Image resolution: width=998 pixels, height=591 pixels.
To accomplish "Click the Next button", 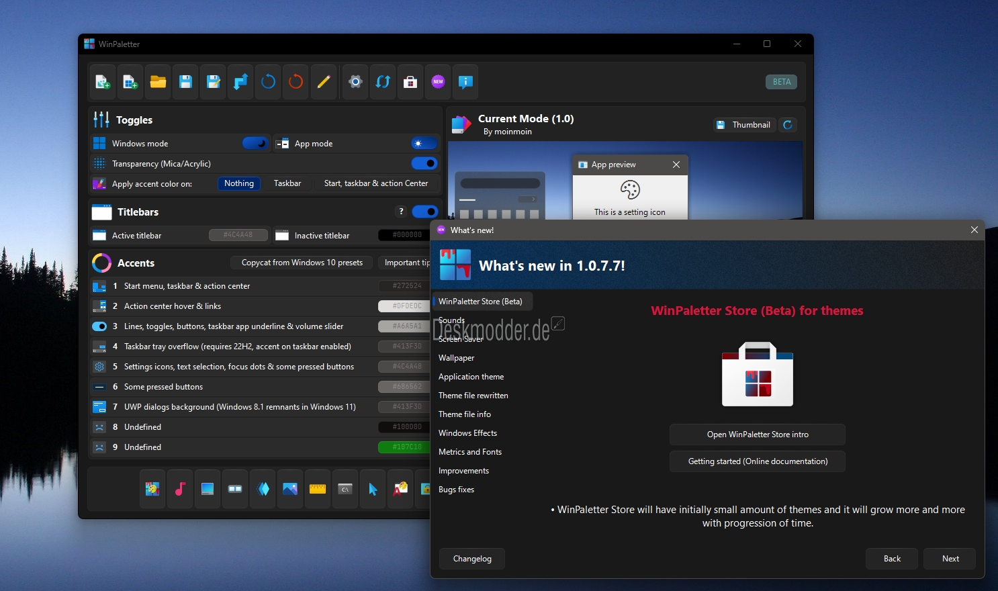I will click(950, 559).
